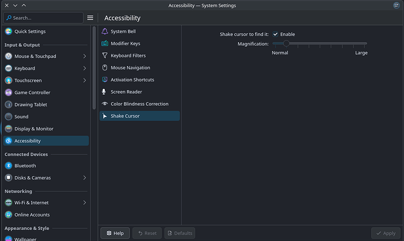404x241 pixels.
Task: Open the hamburger menu next to search
Action: click(90, 18)
